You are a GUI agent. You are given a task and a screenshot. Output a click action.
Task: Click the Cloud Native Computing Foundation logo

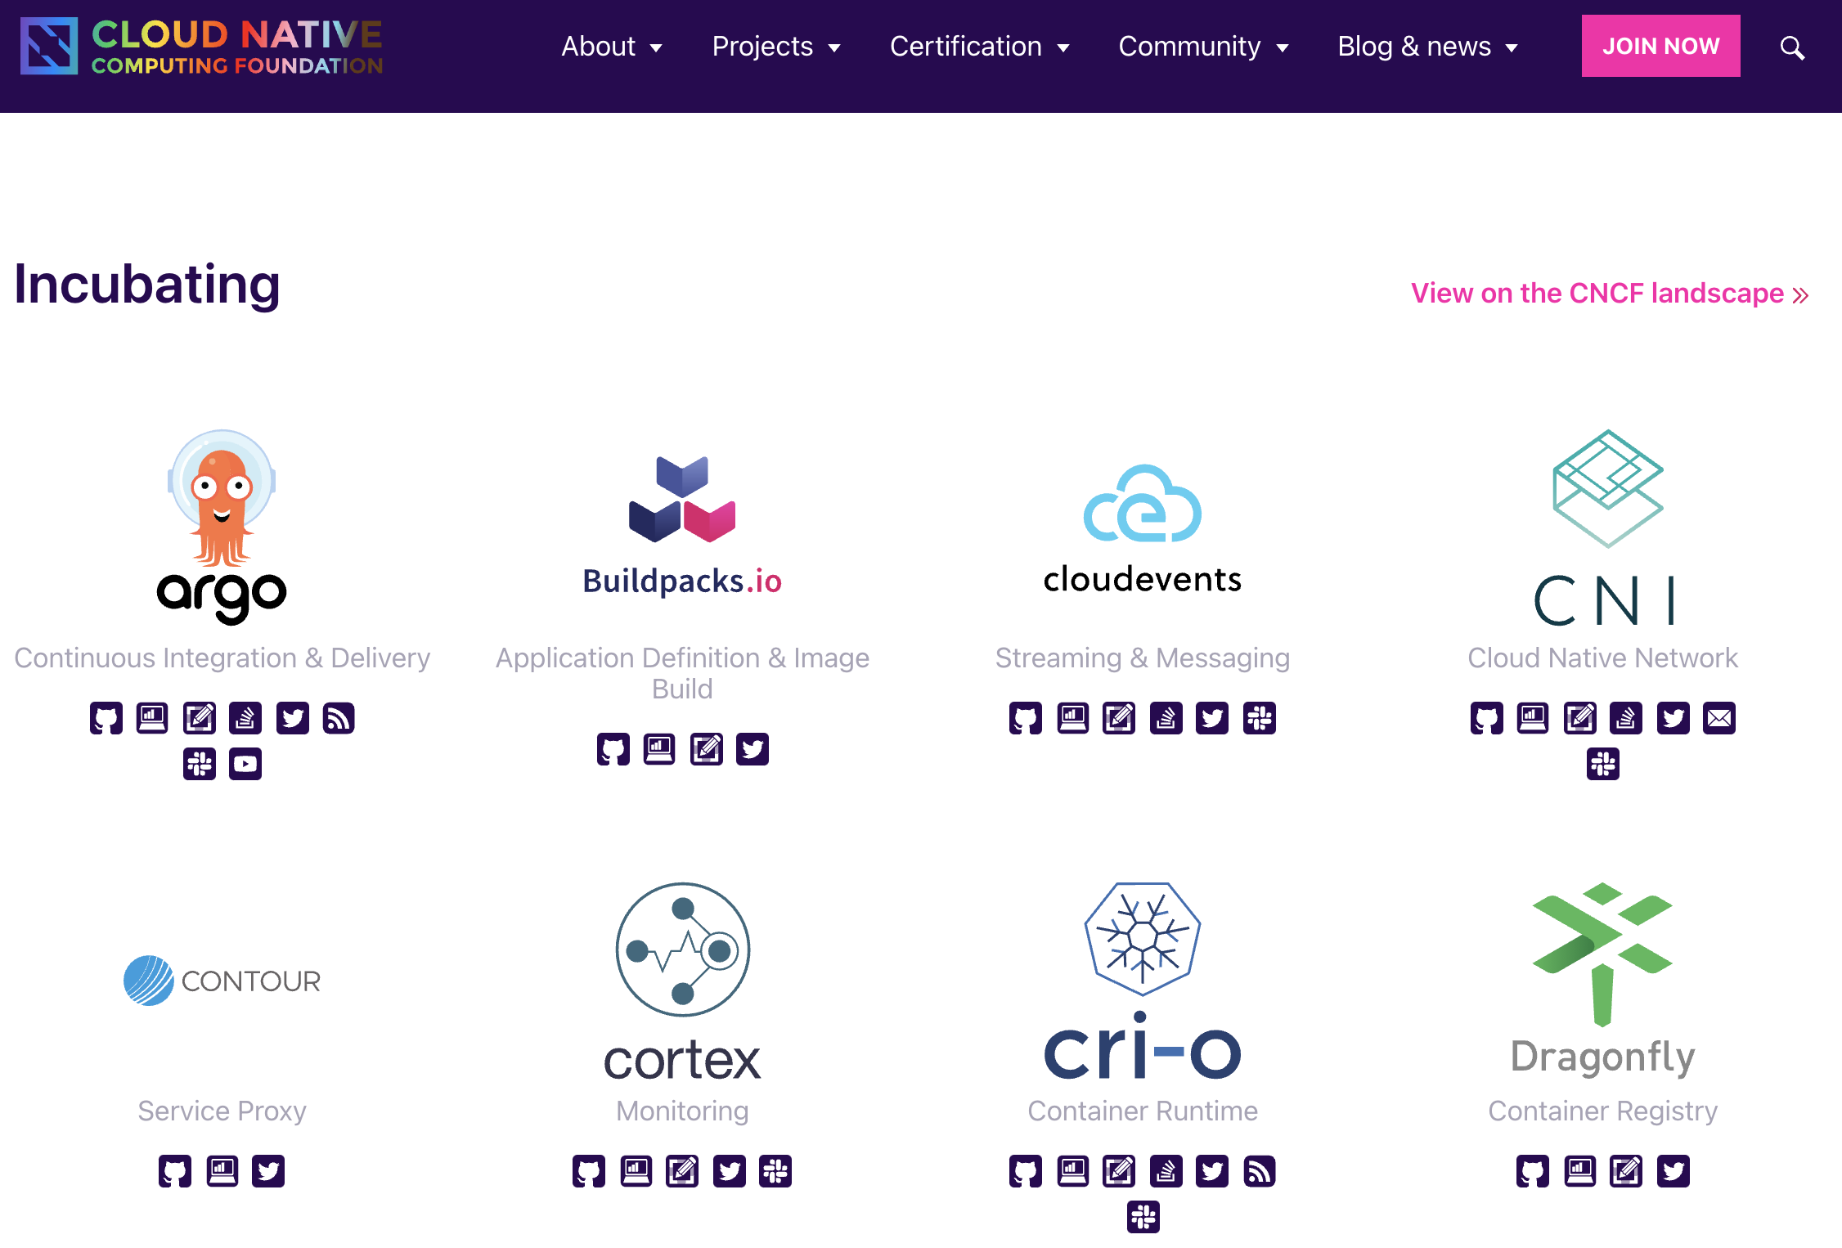pos(201,46)
